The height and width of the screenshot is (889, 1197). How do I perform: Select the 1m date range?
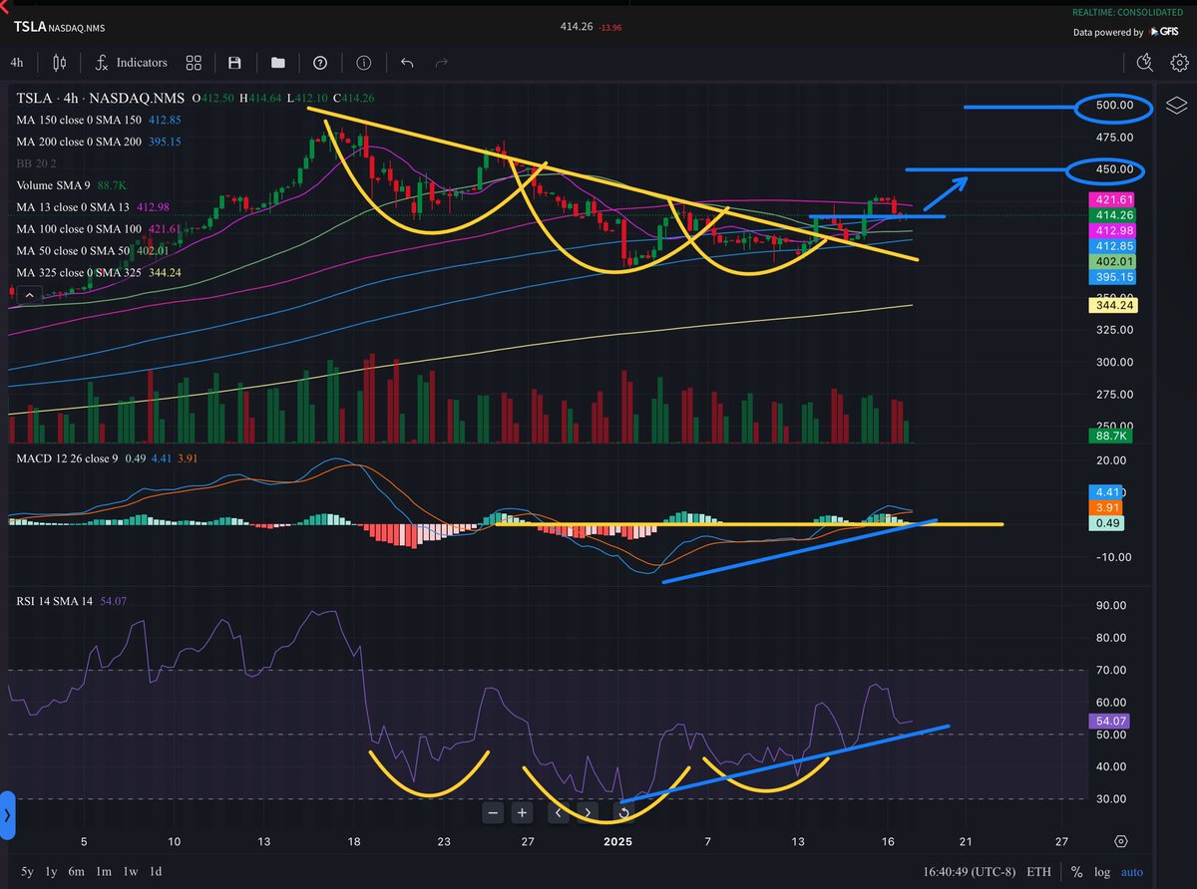104,871
